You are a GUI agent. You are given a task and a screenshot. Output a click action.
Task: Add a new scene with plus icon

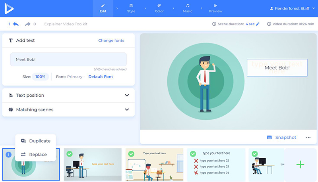point(301,164)
